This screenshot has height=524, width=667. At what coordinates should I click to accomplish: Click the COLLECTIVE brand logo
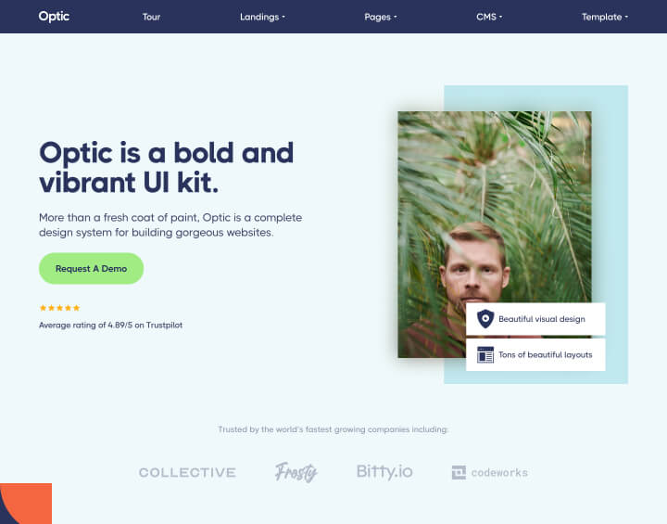pos(187,472)
